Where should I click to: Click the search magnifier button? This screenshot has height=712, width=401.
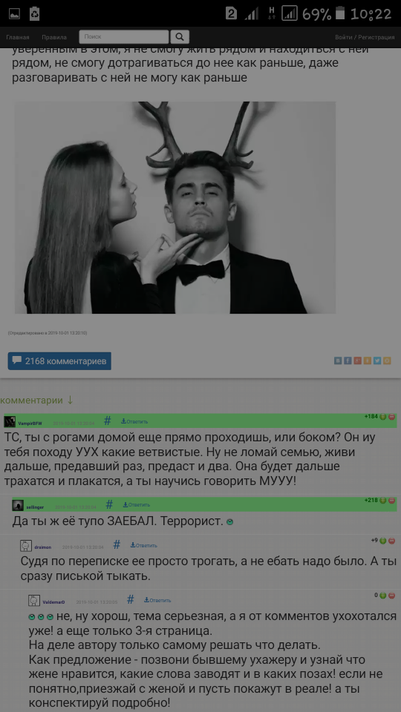point(180,37)
